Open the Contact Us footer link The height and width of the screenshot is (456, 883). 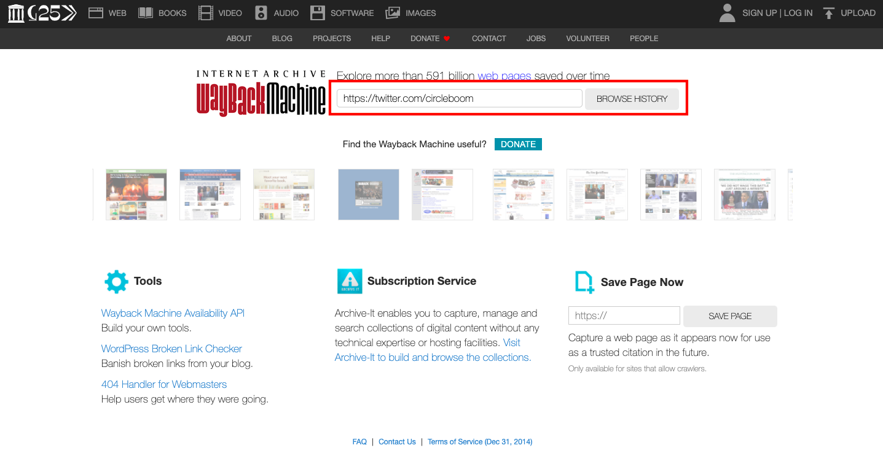pyautogui.click(x=397, y=442)
